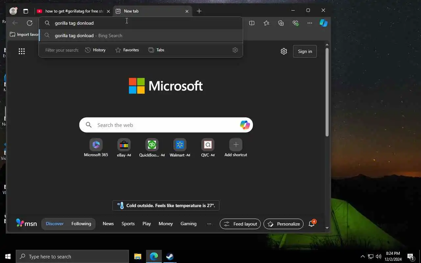Open Copilot from the search box
This screenshot has width=421, height=263.
coord(245,125)
